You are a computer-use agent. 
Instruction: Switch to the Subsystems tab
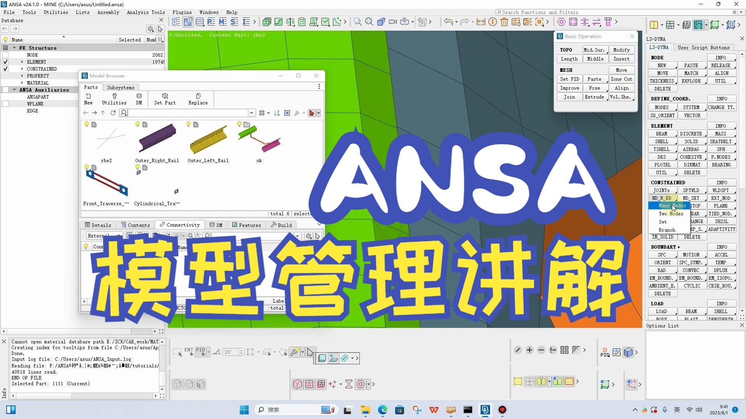coord(120,87)
